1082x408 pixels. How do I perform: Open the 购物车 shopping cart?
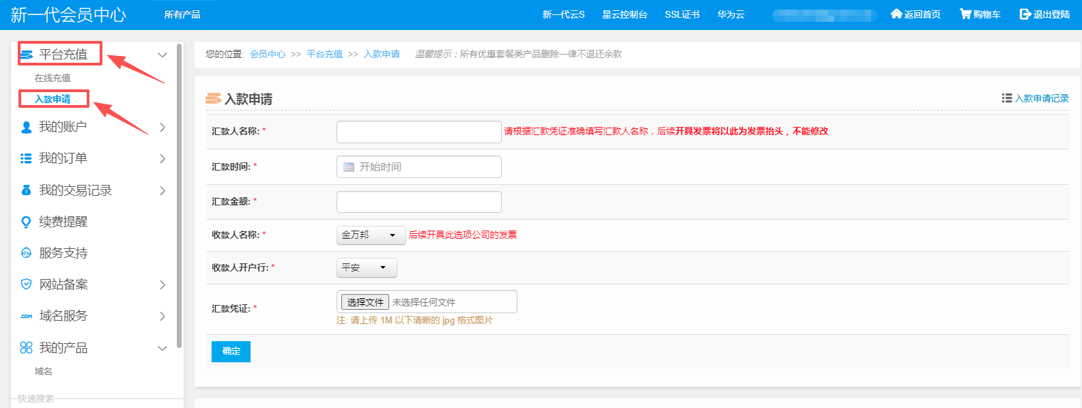(x=980, y=14)
